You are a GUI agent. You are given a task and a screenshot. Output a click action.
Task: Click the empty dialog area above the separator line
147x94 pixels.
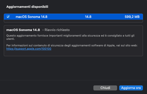pos(73,68)
